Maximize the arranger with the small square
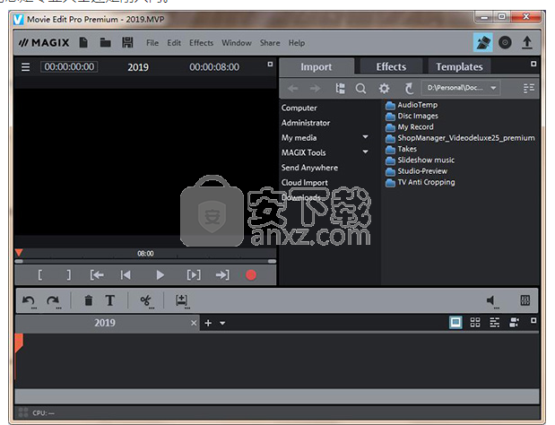 (x=533, y=321)
